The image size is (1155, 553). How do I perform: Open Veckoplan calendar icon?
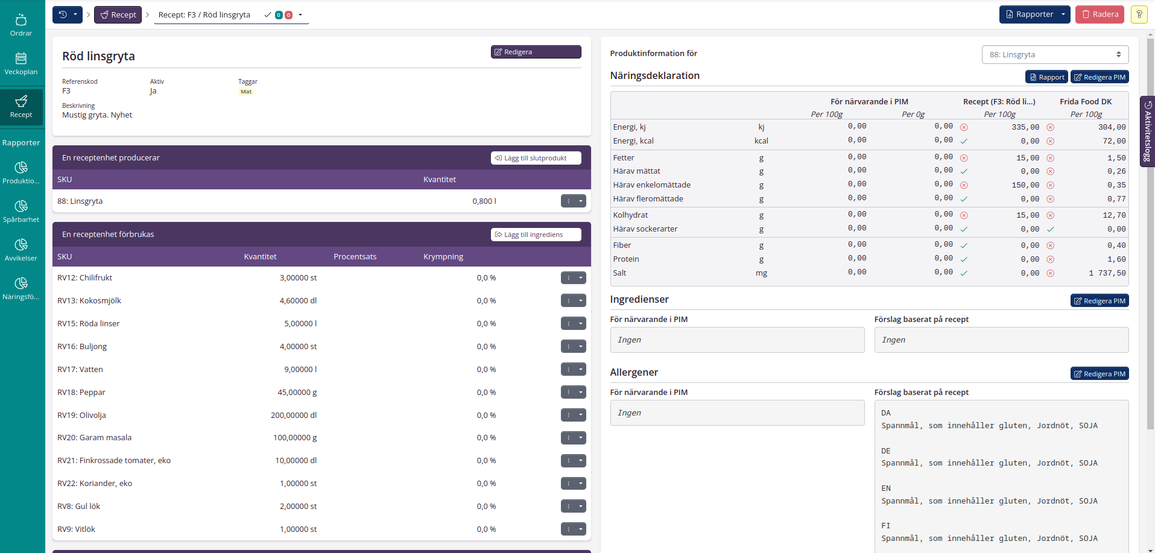(21, 63)
